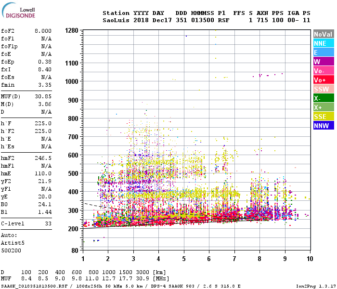The image size is (337, 289).
Task: Select the SSE yellow legend swatch
Action: (324, 117)
